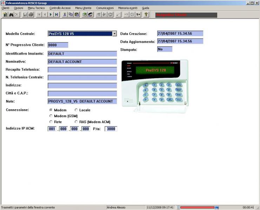Click the Recapito Telefonico field
Viewport: 260px width, 210px height.
(x=82, y=70)
